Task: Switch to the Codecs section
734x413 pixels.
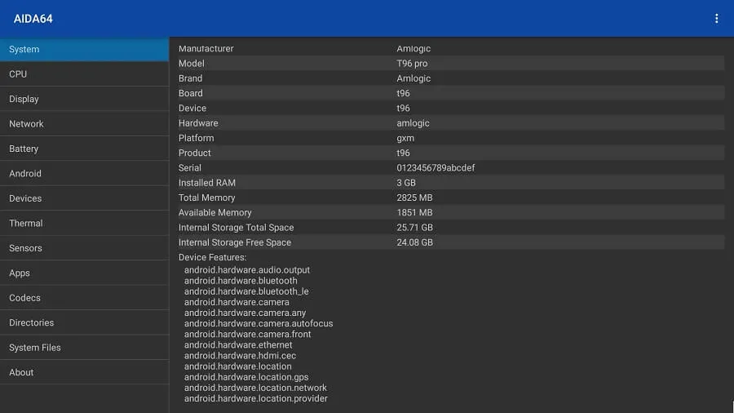Action: (84, 298)
